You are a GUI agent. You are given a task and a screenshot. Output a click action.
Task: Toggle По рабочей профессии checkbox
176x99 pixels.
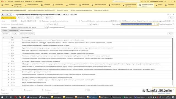[x=174, y=24]
